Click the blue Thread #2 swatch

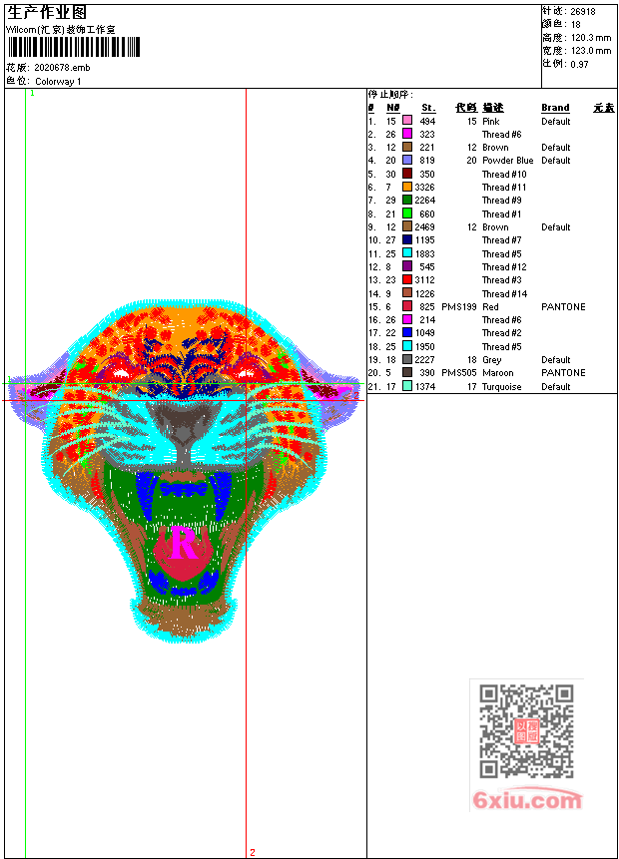coord(407,332)
